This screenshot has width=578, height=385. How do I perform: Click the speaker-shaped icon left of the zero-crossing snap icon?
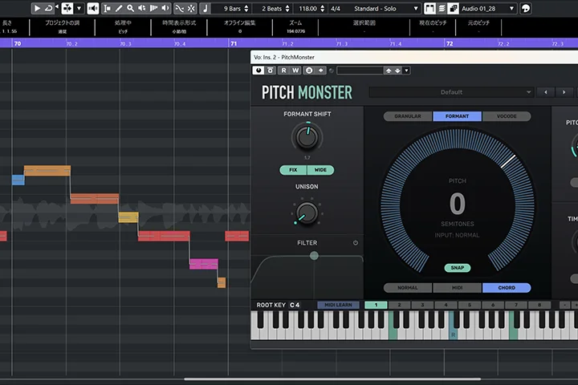click(165, 8)
